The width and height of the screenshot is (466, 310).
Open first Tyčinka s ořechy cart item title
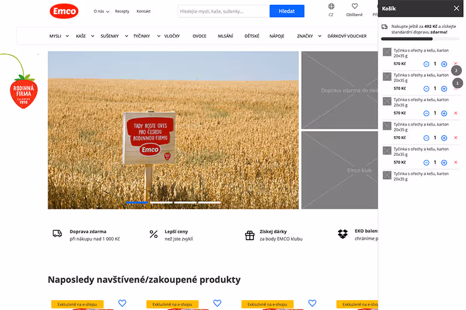pos(421,53)
